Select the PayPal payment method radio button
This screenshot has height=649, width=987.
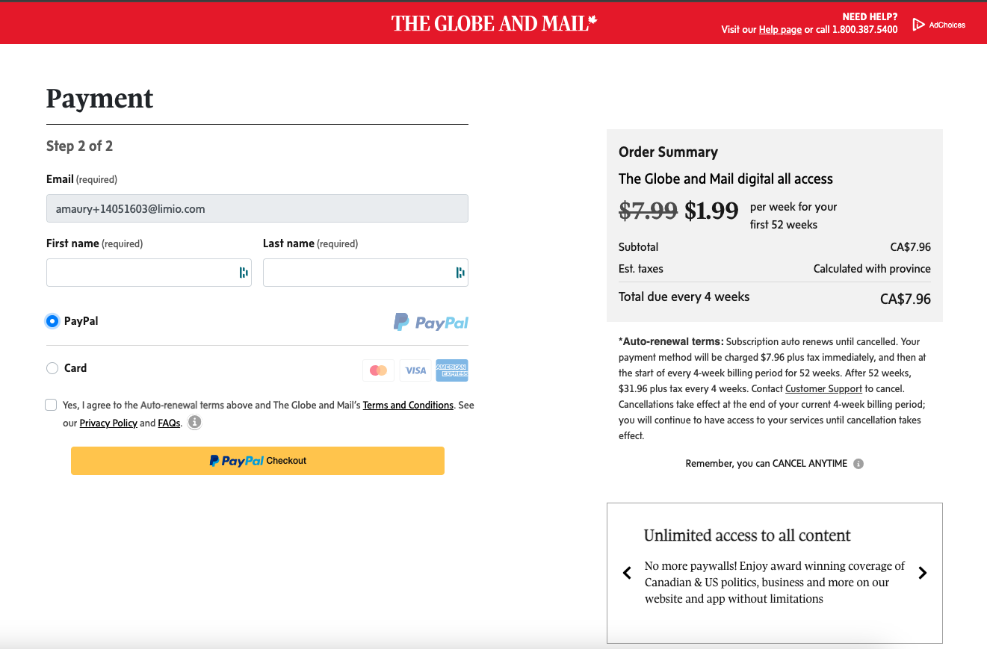pos(52,320)
